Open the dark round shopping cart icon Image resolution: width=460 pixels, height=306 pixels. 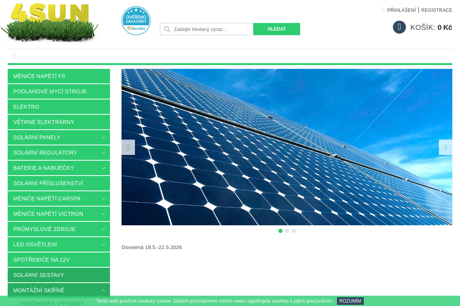(x=399, y=27)
